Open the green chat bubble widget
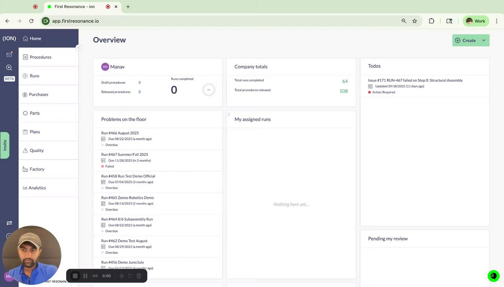 click(493, 276)
